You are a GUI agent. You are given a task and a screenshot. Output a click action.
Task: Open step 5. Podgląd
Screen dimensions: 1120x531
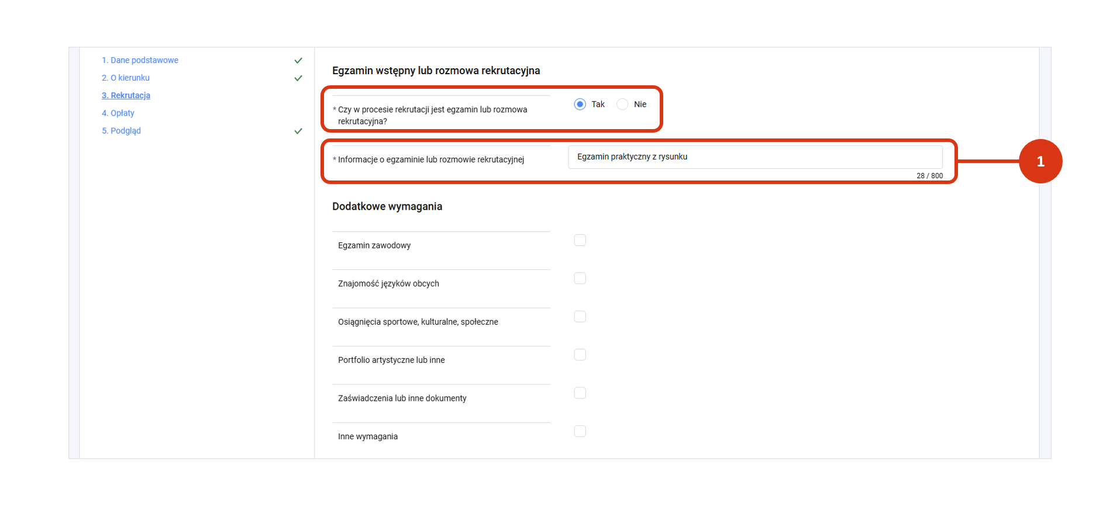pos(121,131)
